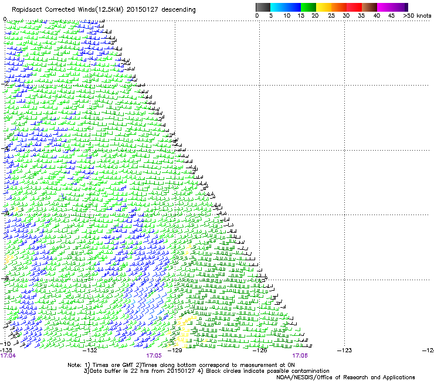Click the credit "NOAA/NESDIS/Office of Research and Applications"

click(345, 377)
